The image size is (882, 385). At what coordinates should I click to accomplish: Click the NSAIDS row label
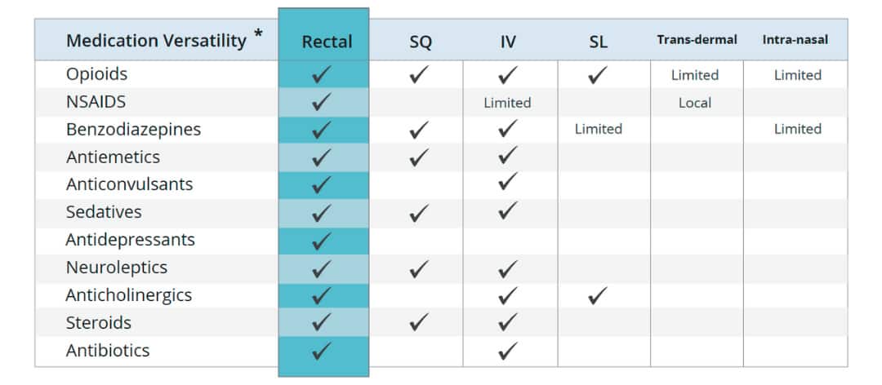97,102
